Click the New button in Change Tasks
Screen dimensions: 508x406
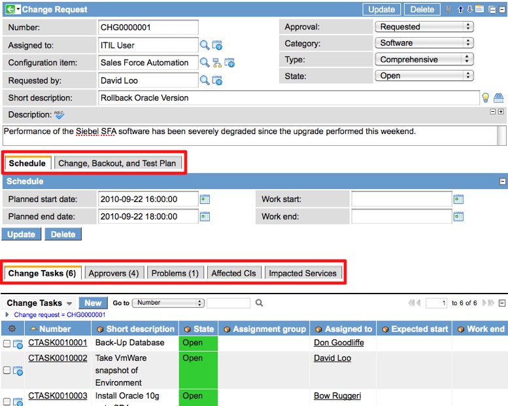coord(93,303)
